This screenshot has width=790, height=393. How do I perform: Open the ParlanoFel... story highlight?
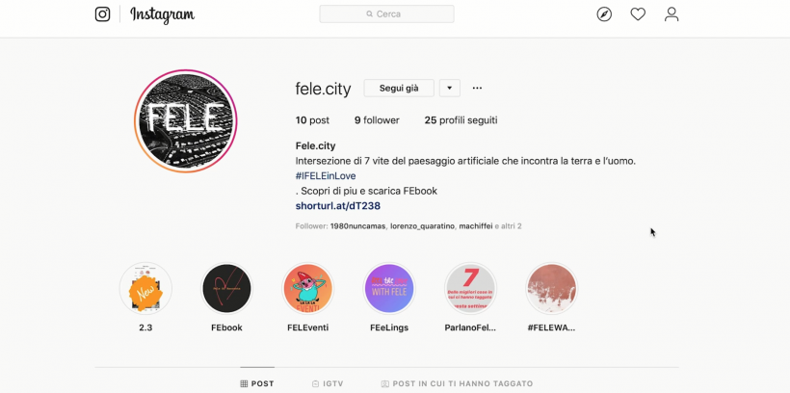click(x=470, y=289)
